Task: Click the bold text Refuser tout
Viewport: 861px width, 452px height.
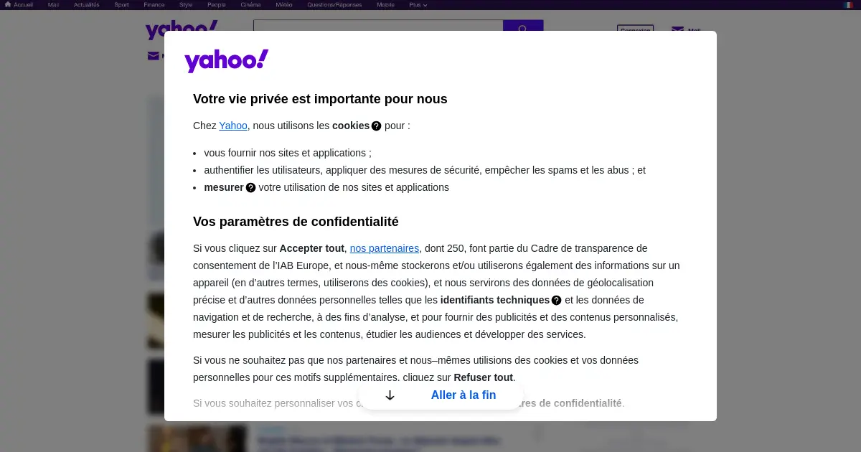Action: pos(484,377)
